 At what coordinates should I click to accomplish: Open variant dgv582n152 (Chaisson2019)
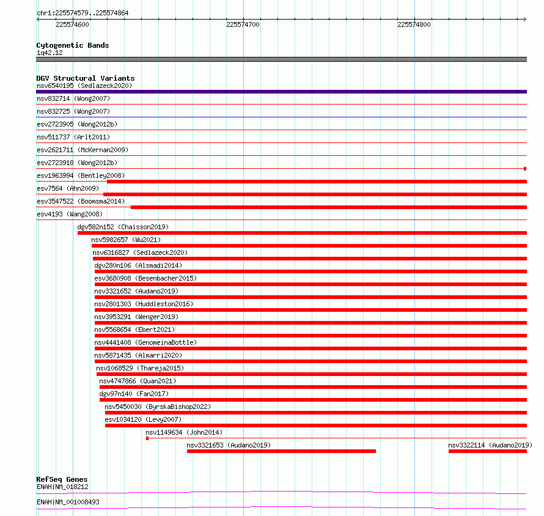[x=123, y=227]
